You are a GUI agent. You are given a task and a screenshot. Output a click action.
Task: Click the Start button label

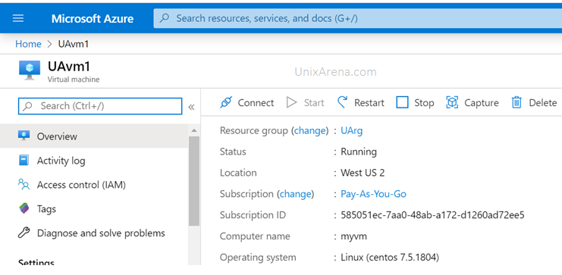314,103
